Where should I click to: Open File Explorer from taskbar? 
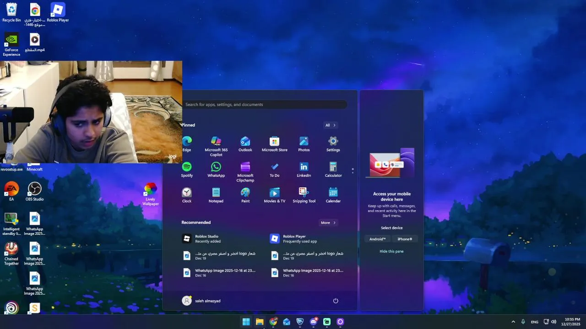[x=260, y=322]
